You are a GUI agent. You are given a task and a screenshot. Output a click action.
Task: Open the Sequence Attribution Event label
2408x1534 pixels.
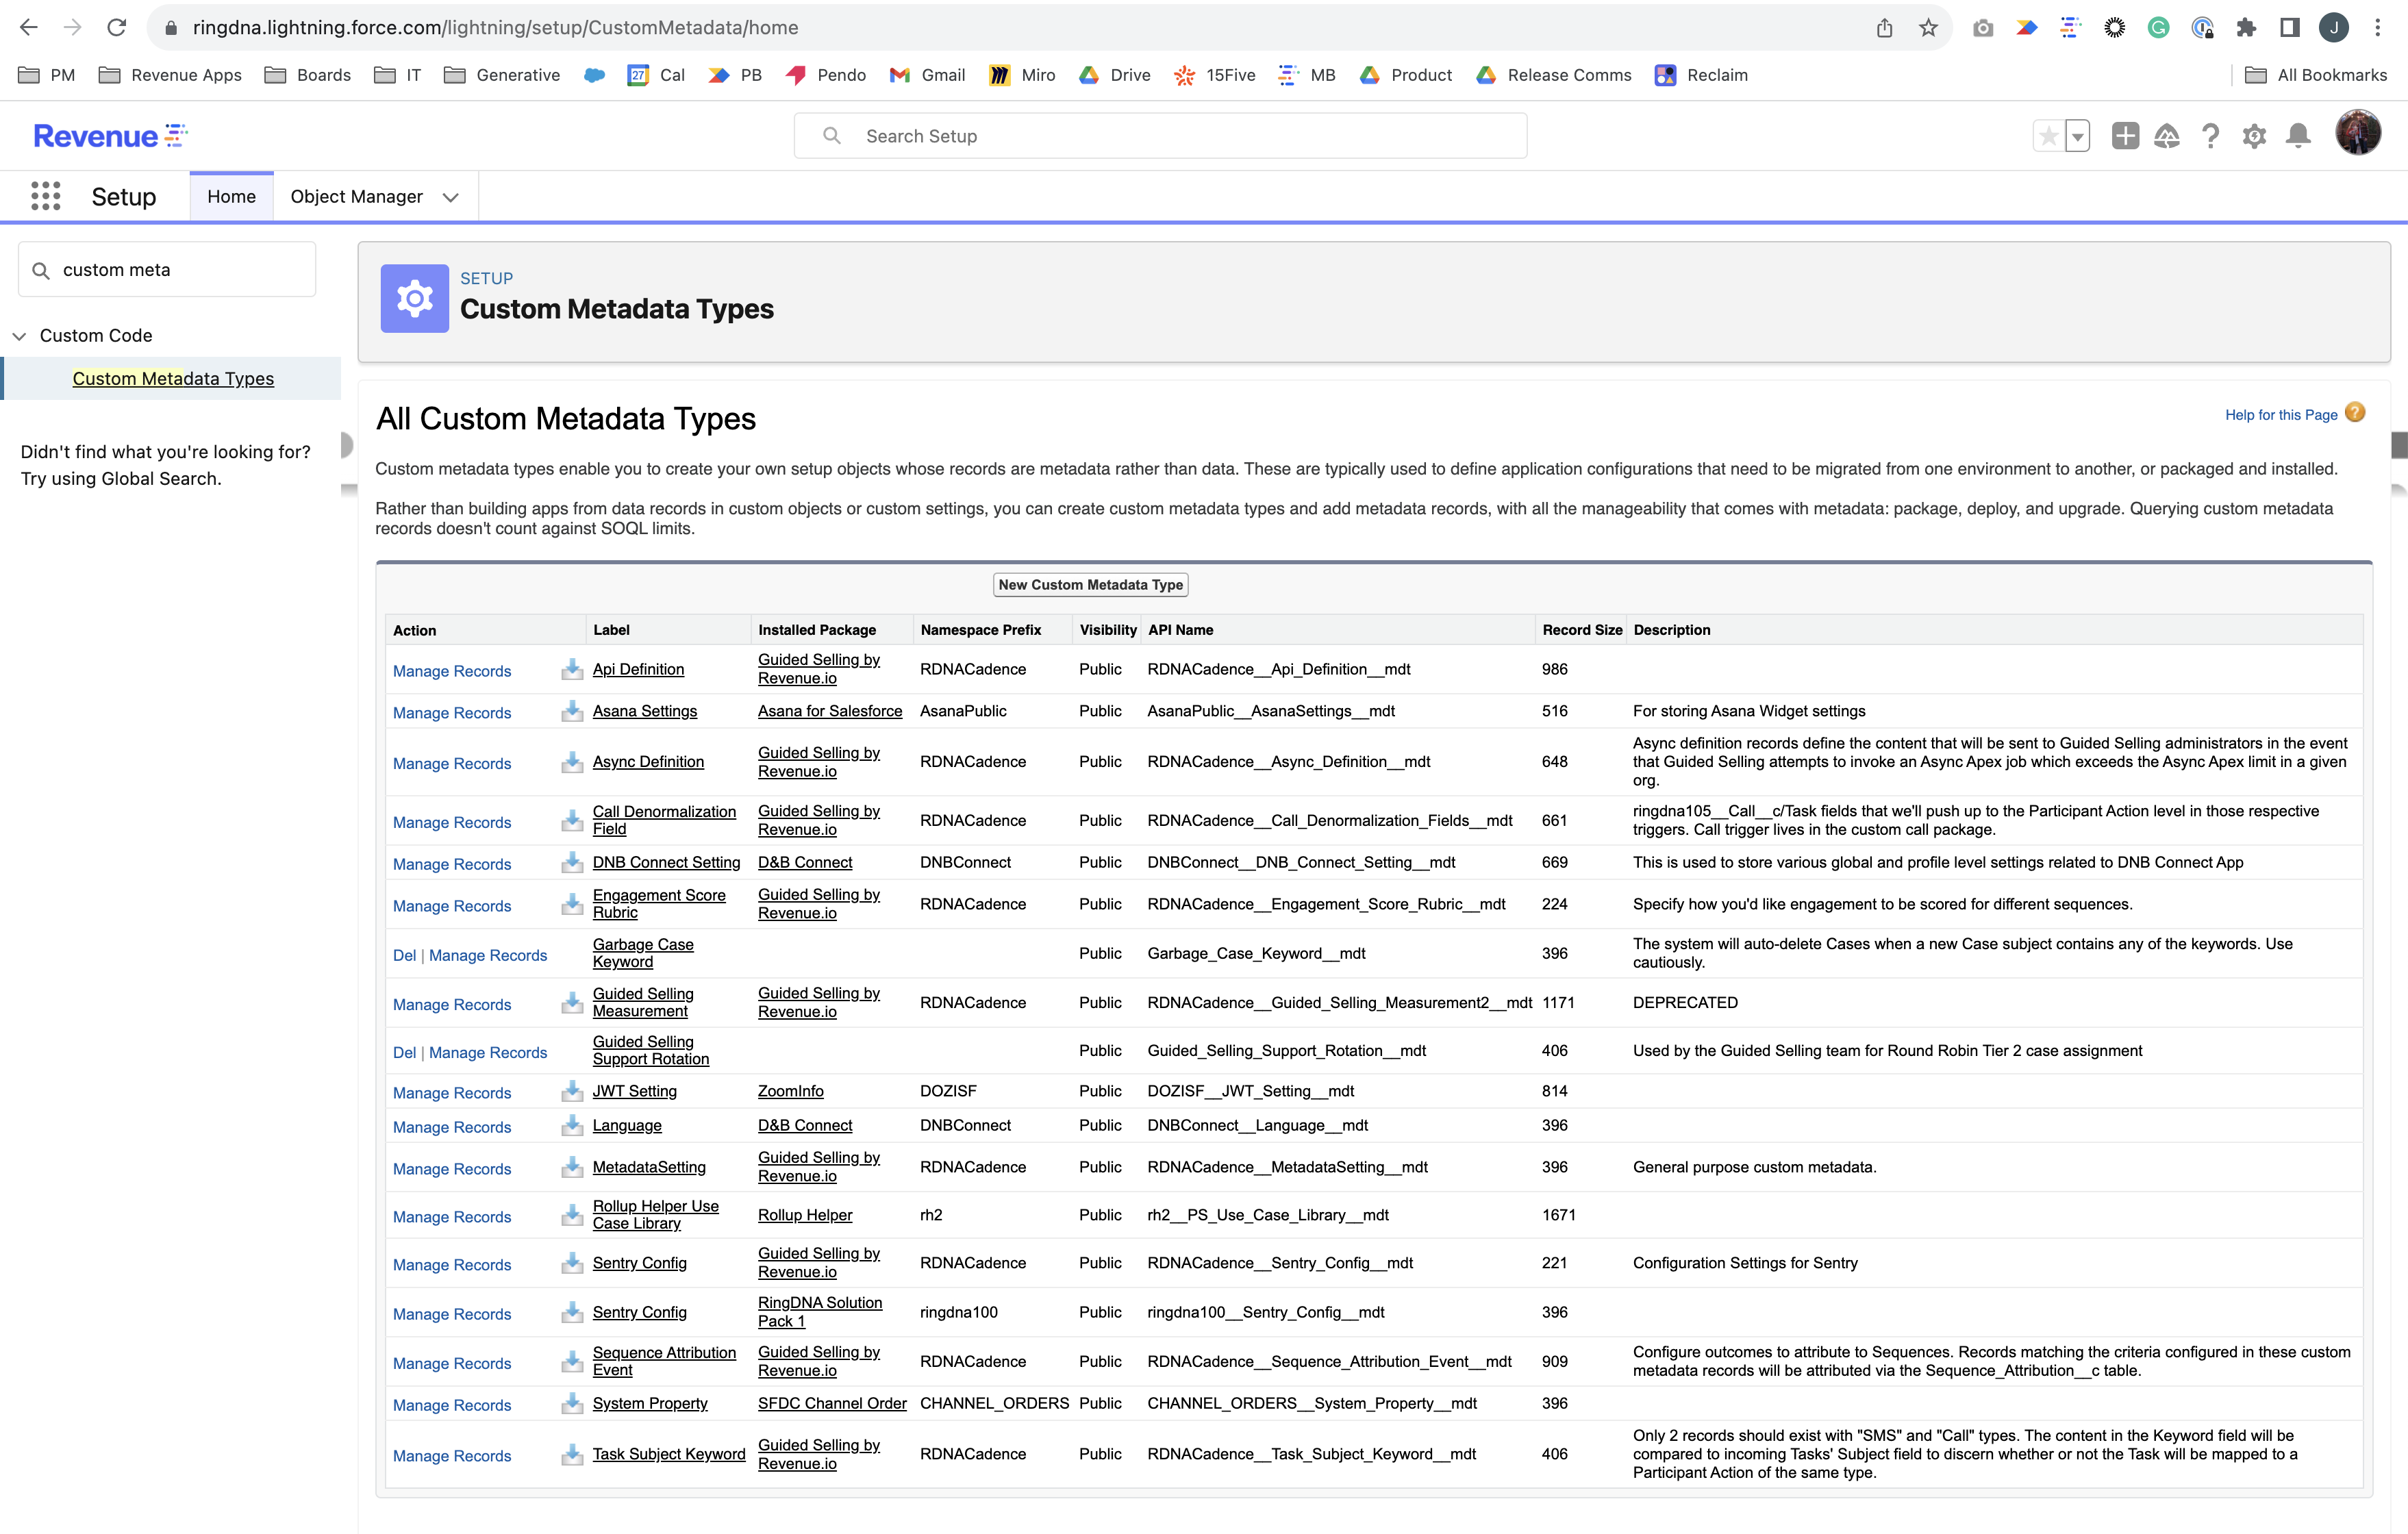[x=664, y=1361]
